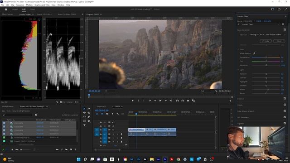
Task: Add marker in Program monitor
Action: click(133, 101)
